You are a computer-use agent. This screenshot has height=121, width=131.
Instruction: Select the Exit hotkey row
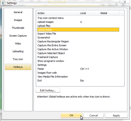(x=78, y=81)
